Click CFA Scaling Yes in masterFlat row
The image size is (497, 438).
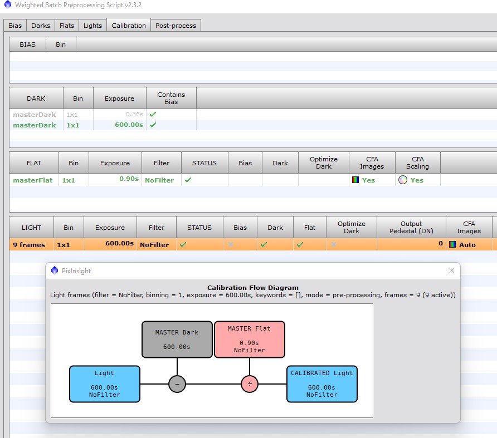pos(417,180)
